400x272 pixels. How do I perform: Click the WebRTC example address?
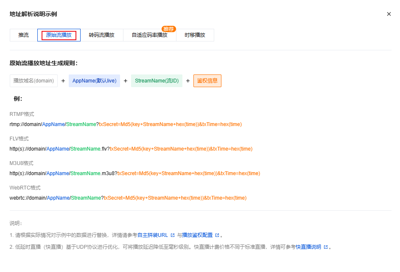[x=128, y=198]
